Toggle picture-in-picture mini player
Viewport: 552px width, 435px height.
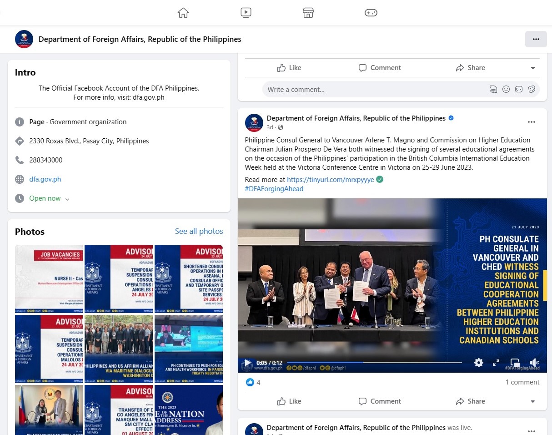[x=515, y=363]
